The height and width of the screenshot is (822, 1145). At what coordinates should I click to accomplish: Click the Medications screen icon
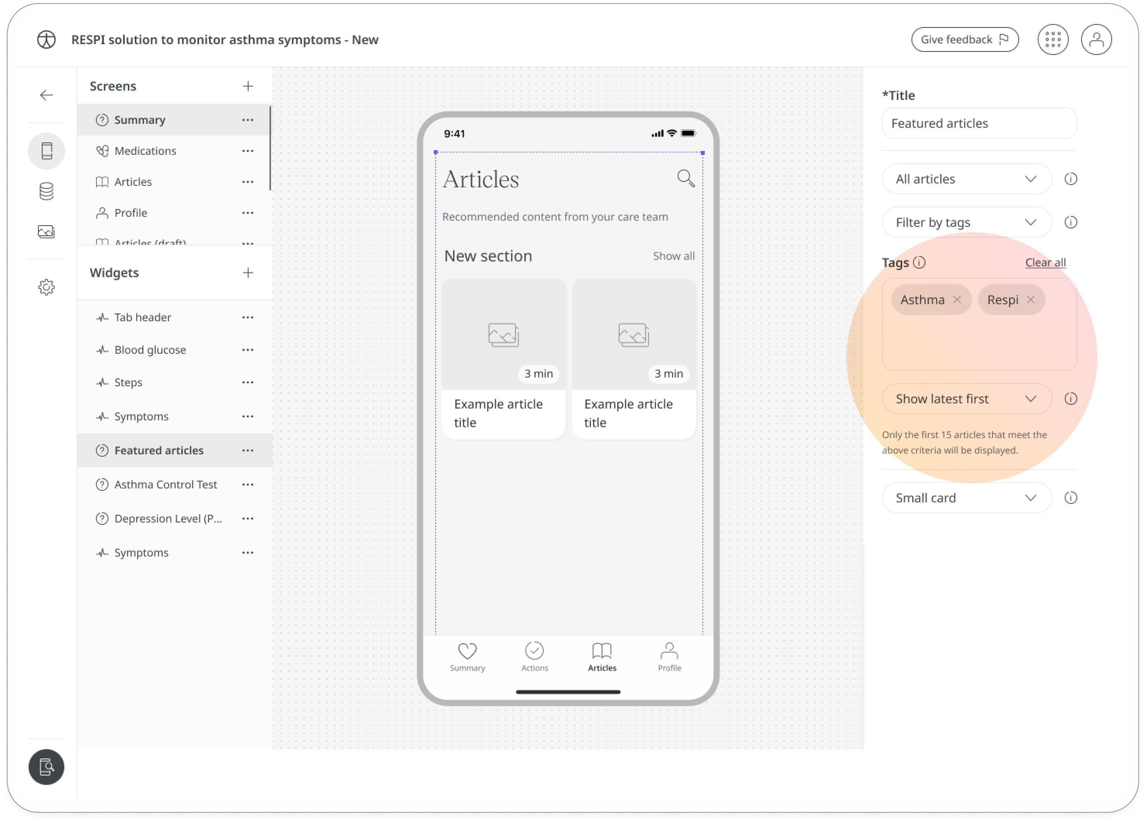pos(101,150)
